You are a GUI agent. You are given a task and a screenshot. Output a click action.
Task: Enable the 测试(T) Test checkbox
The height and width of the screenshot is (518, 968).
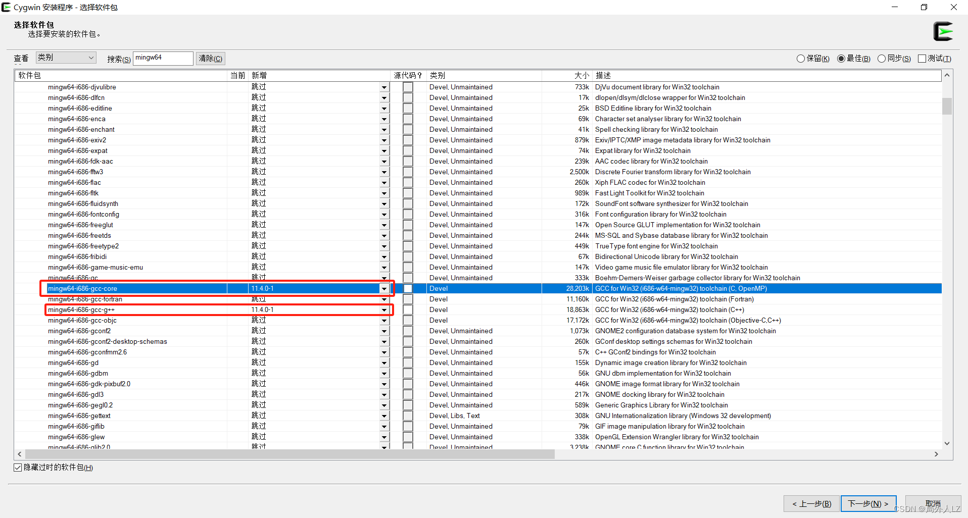[x=922, y=59]
